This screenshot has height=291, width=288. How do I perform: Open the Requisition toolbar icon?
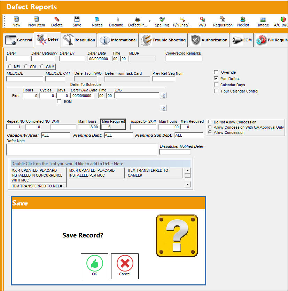pyautogui.click(x=223, y=19)
